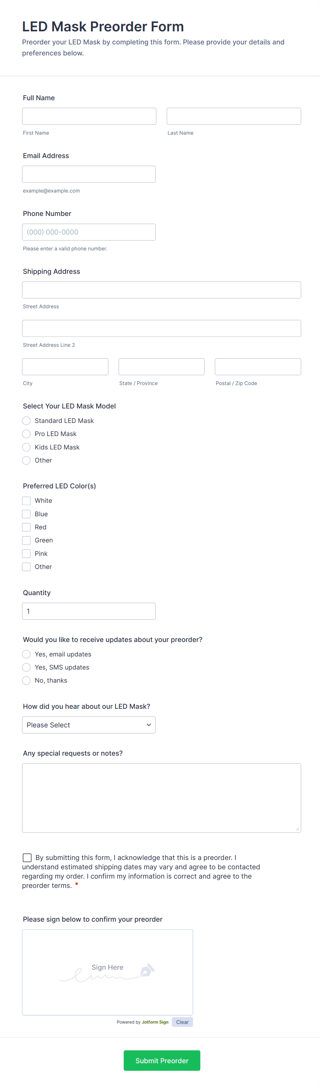Select No, thanks for updates
Image resolution: width=320 pixels, height=1088 pixels.
click(26, 681)
